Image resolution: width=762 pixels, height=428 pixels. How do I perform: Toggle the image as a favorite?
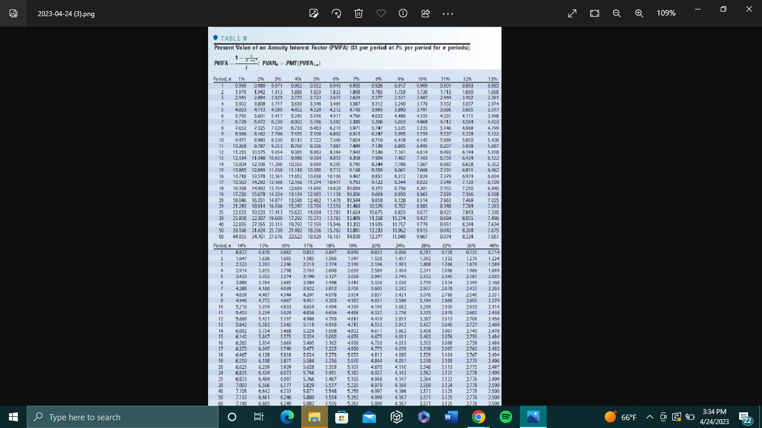coord(380,13)
